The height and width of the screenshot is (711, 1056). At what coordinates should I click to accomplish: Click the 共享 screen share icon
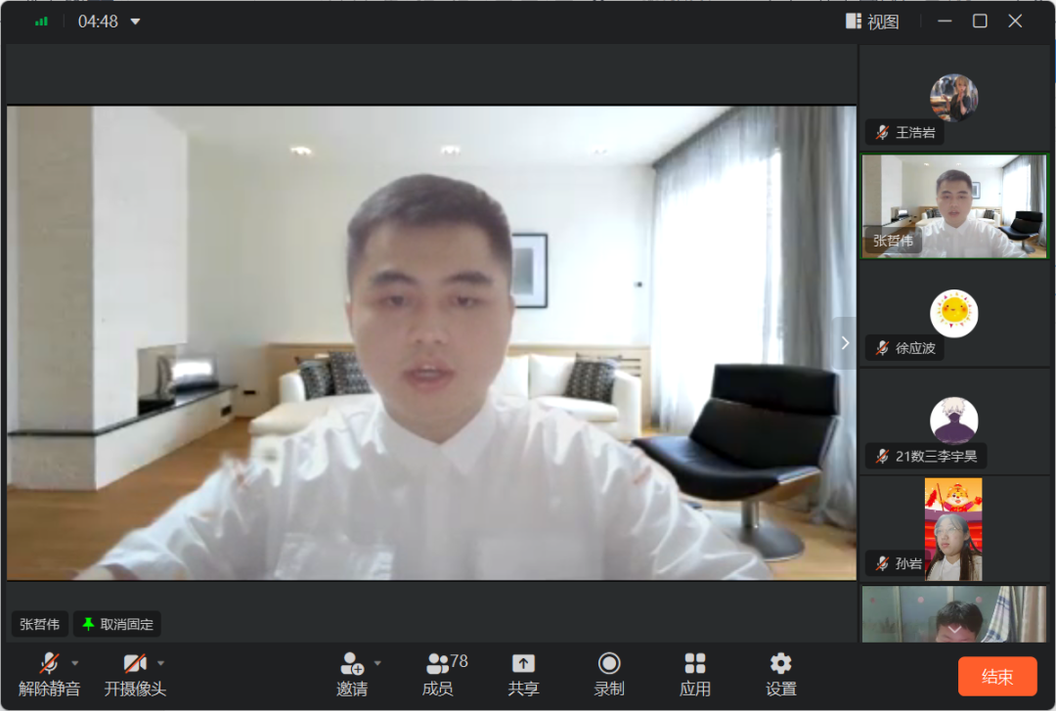[x=523, y=664]
